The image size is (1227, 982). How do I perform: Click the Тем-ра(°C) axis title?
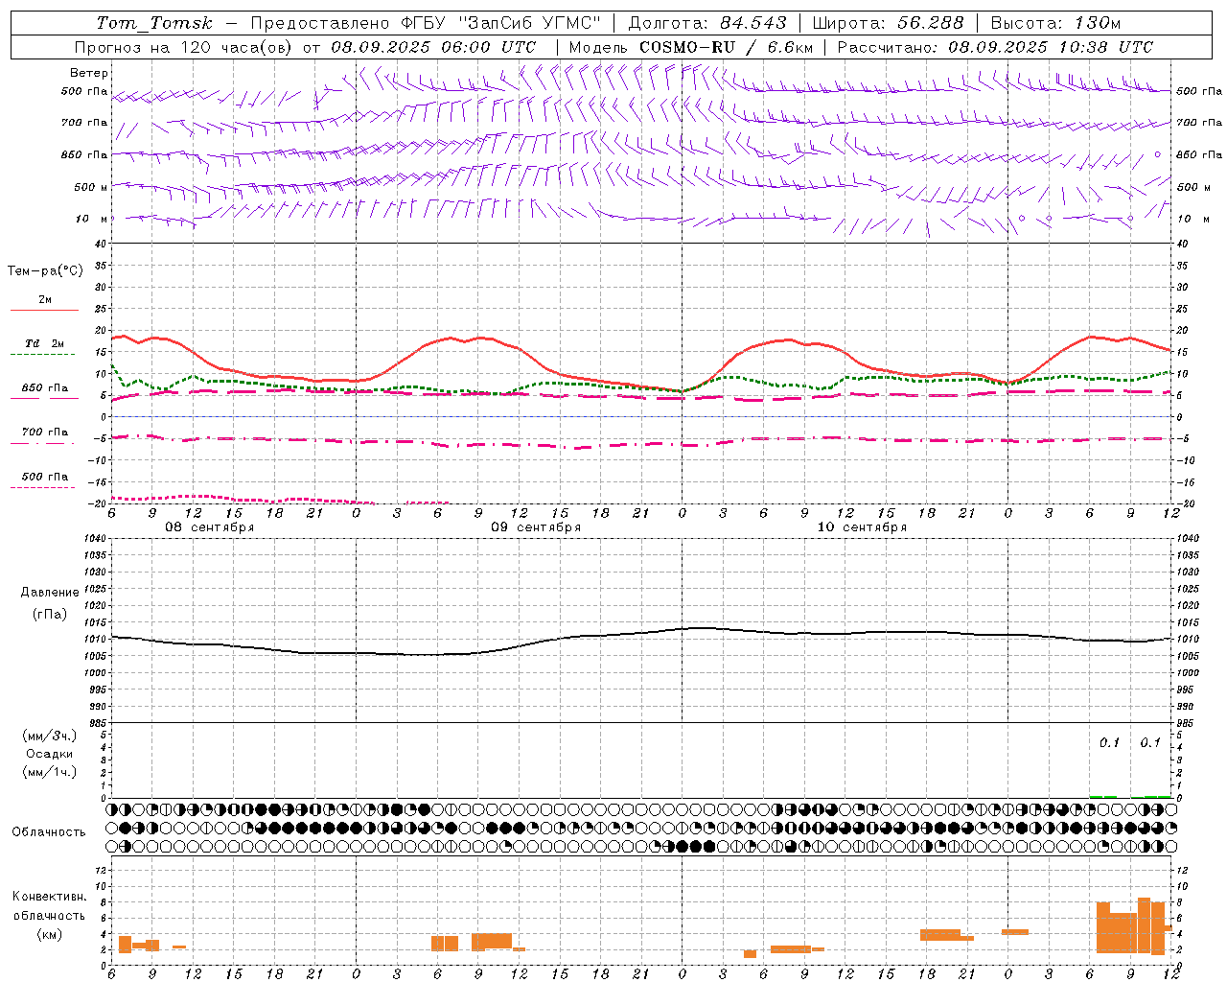click(45, 271)
